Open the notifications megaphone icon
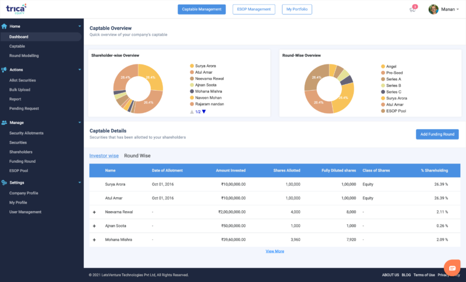This screenshot has height=282, width=466. click(x=412, y=9)
